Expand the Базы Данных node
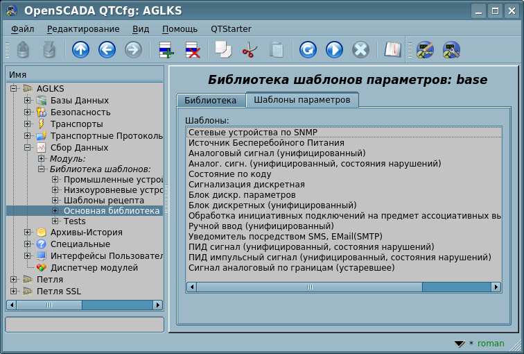The width and height of the screenshot is (524, 354). click(28, 101)
